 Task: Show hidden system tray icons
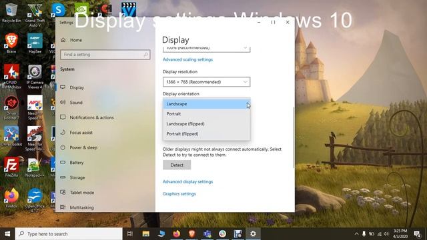[x=356, y=234]
